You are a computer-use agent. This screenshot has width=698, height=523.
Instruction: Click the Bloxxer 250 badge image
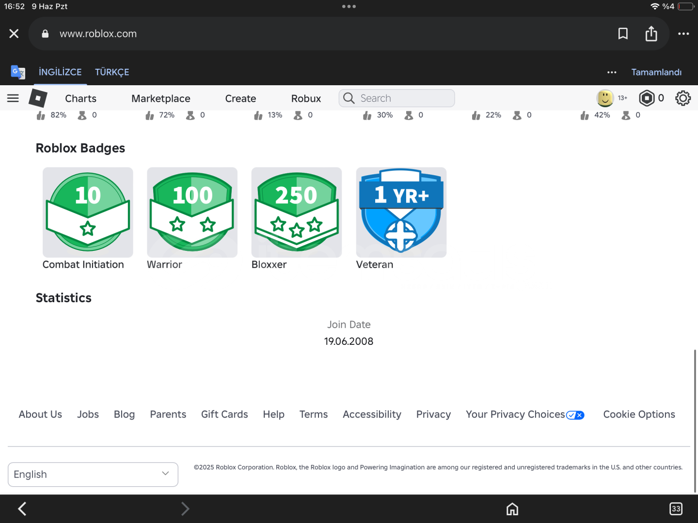click(297, 212)
